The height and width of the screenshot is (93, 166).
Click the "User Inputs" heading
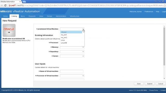click(x=40, y=64)
